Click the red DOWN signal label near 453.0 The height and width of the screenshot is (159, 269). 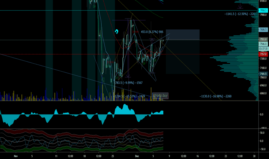tap(135, 32)
